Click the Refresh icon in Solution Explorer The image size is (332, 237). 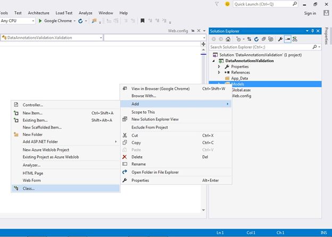(256, 39)
